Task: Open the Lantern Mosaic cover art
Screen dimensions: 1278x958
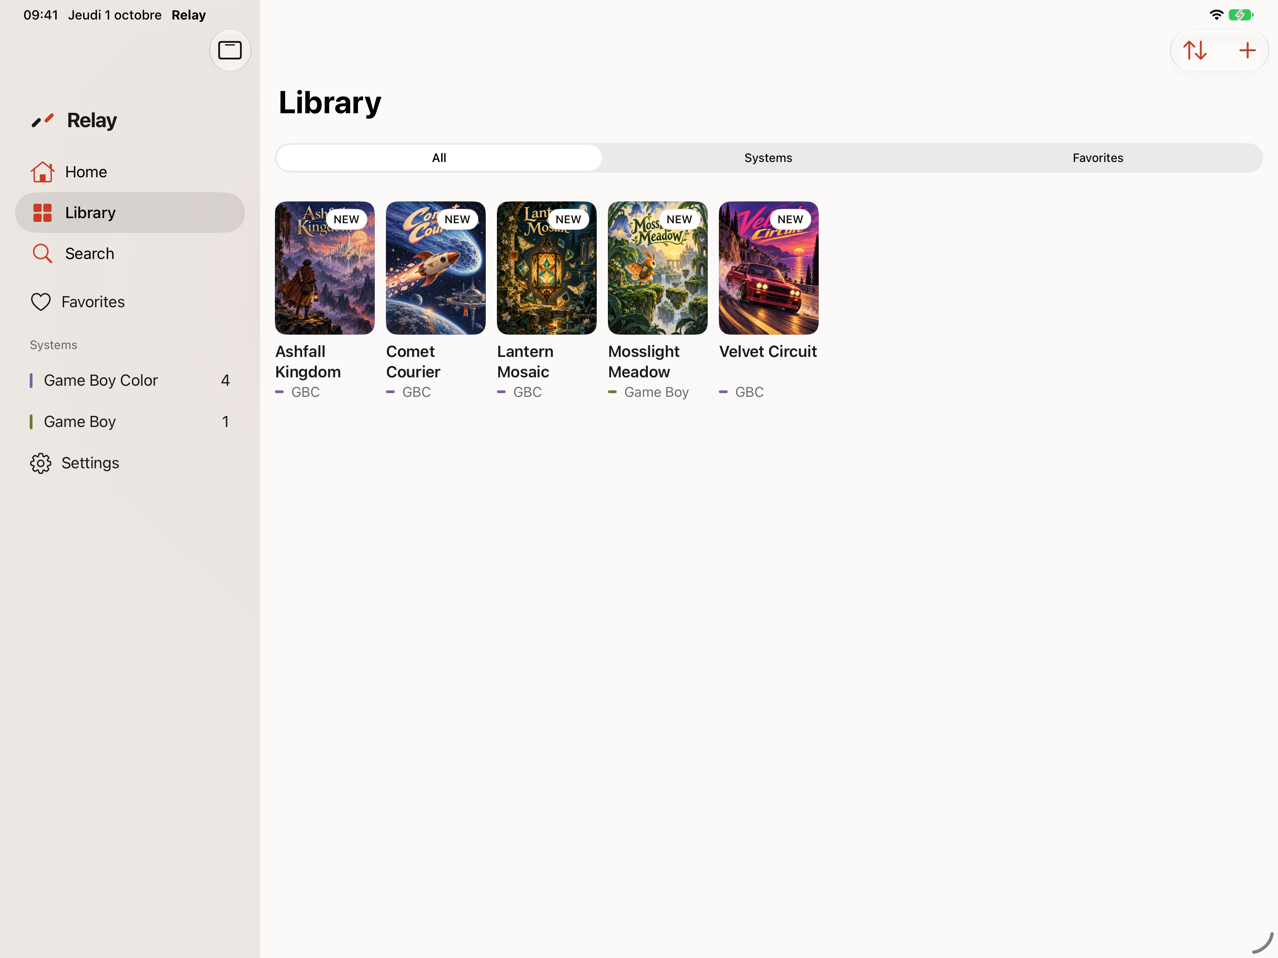Action: (547, 268)
